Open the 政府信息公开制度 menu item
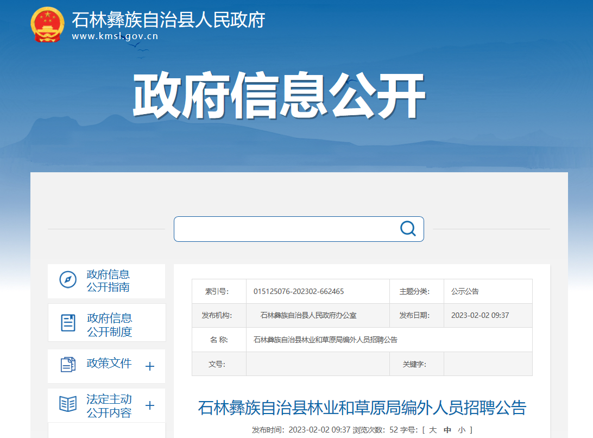Screen dimensions: 593x438 pyautogui.click(x=110, y=324)
